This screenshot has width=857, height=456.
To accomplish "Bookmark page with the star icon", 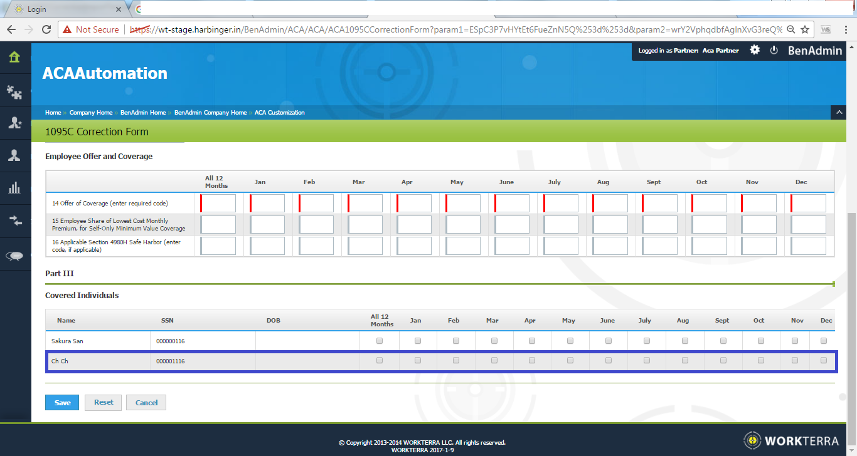I will [805, 29].
